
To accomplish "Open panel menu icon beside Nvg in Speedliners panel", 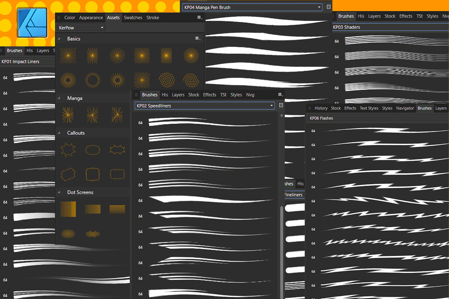I will click(280, 95).
